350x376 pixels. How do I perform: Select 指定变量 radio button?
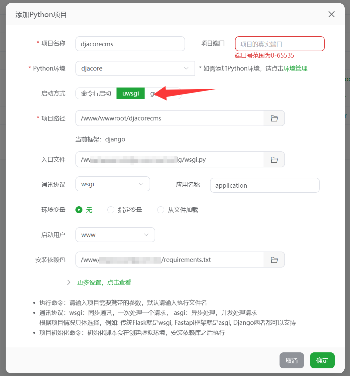tap(111, 210)
